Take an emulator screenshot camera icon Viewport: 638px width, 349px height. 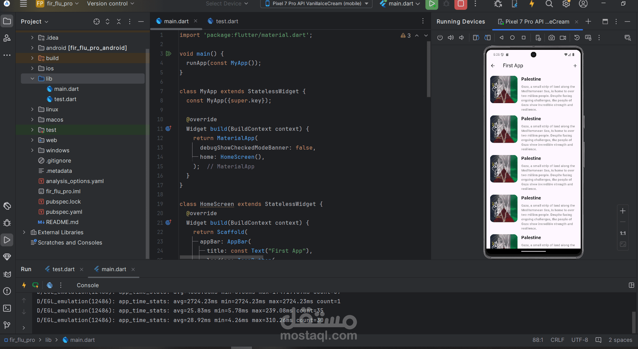click(552, 38)
